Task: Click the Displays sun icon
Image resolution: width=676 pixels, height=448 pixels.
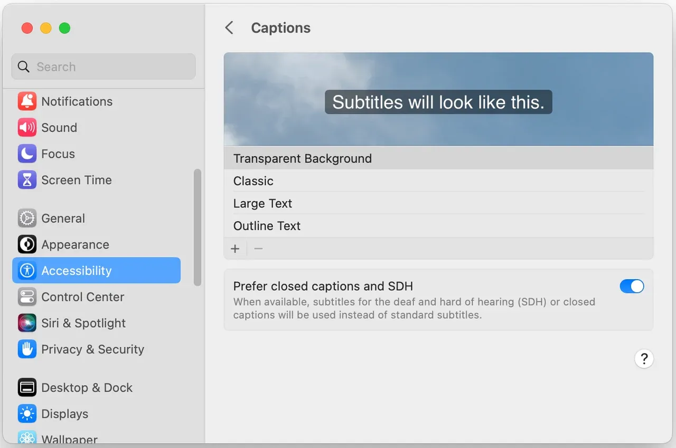Action: coord(27,414)
